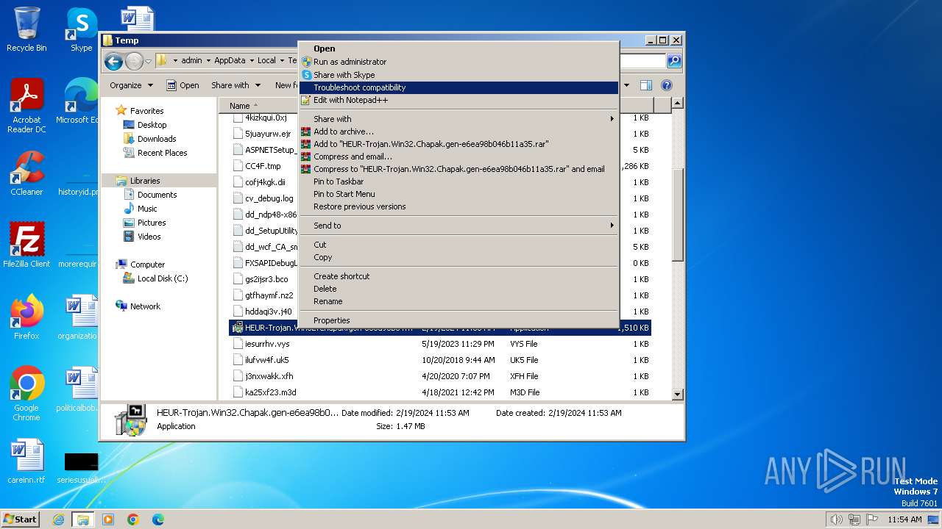Open Windows Media Player taskbar icon
The height and width of the screenshot is (529, 942).
click(x=108, y=519)
